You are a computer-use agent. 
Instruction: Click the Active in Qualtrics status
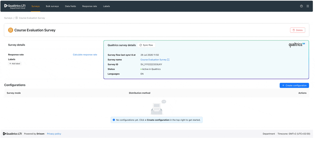point(151,69)
